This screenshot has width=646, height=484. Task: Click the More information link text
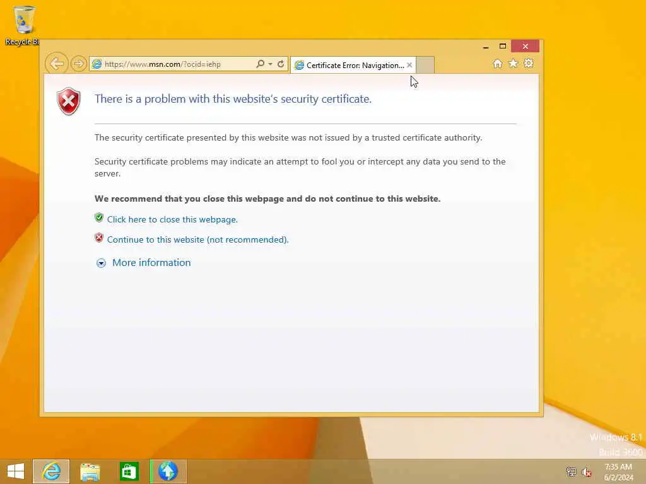151,263
